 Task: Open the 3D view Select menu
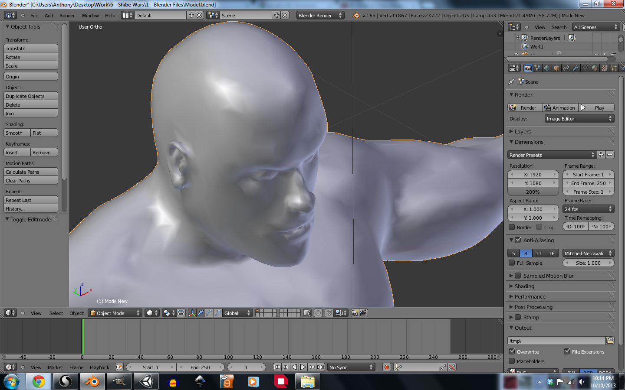[56, 313]
